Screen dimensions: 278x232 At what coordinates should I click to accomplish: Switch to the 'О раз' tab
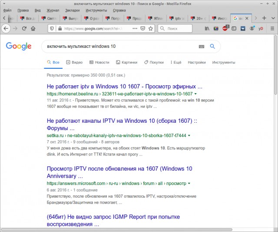tap(92, 18)
